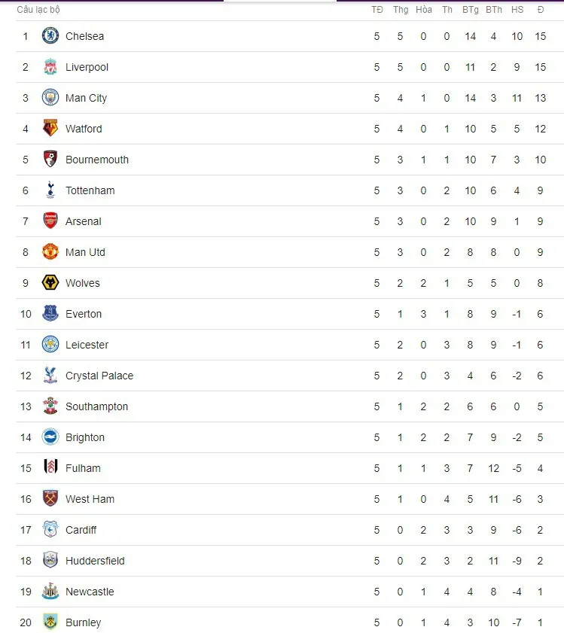The height and width of the screenshot is (633, 564).
Task: Click the Huddersfield team name
Action: click(x=95, y=561)
